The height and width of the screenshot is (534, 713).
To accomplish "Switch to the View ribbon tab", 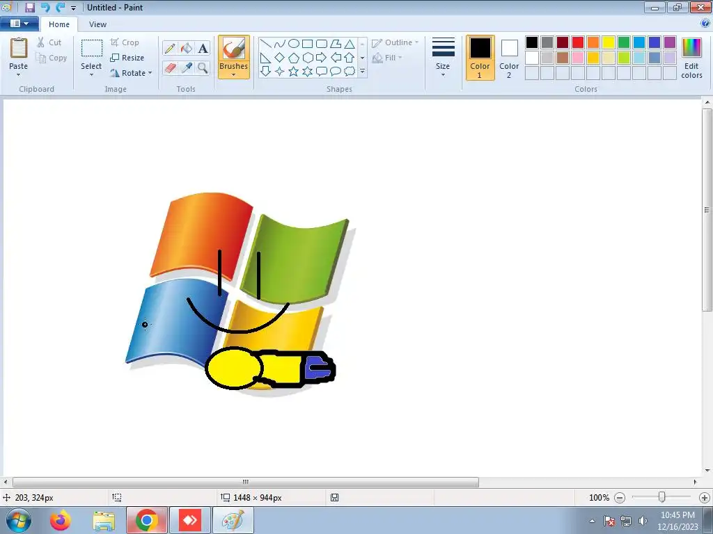I will 97,24.
